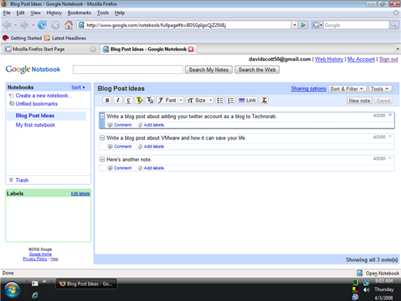
Task: Click the New note button
Action: point(359,100)
